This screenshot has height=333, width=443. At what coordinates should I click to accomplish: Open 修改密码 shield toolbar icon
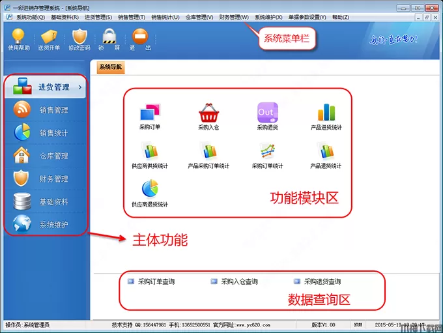click(79, 40)
